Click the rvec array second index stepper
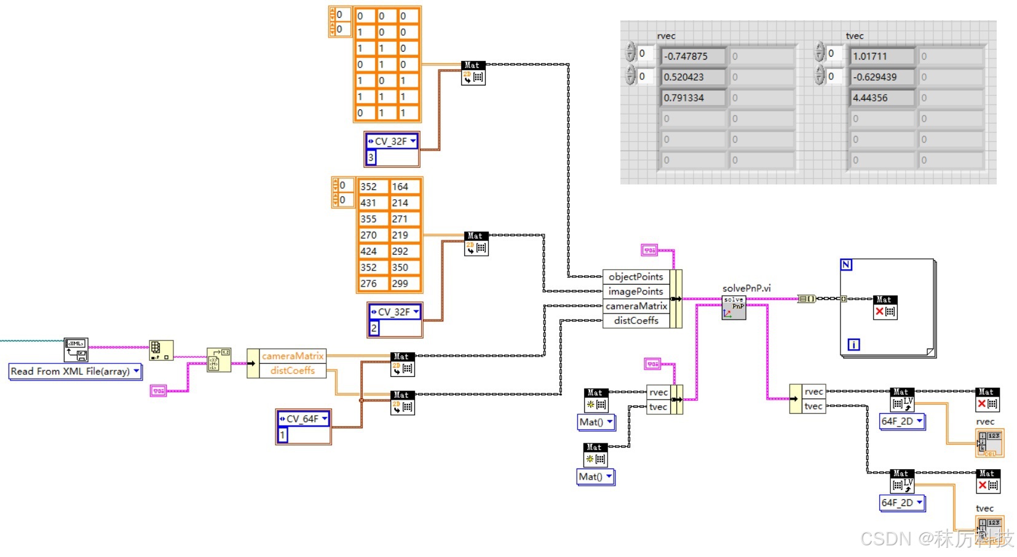The width and height of the screenshot is (1017, 557). click(630, 76)
